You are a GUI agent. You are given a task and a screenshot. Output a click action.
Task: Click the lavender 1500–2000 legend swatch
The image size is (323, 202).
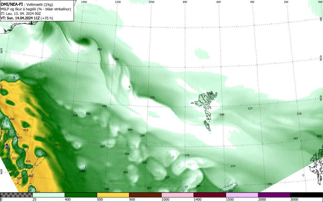point(242,195)
